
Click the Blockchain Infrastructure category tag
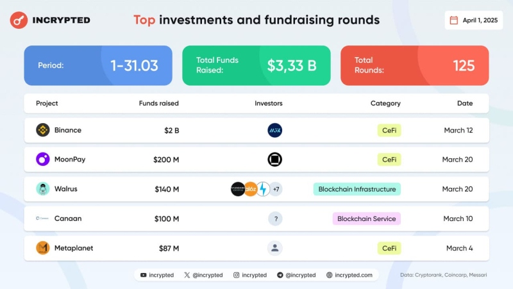(x=357, y=189)
